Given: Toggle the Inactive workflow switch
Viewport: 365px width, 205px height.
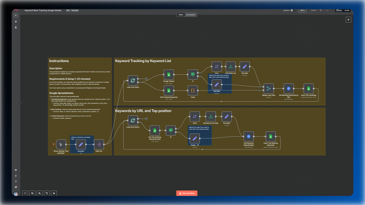Looking at the screenshot, I should (293, 10).
